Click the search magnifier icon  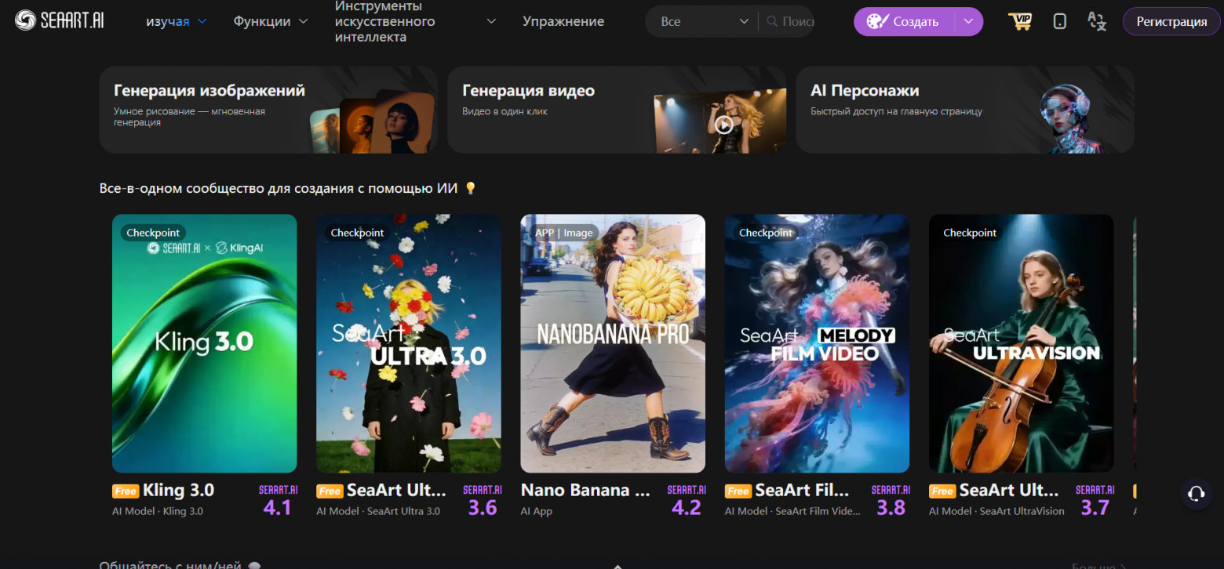coord(772,21)
